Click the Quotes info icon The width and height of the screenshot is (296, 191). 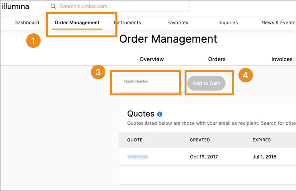click(160, 114)
